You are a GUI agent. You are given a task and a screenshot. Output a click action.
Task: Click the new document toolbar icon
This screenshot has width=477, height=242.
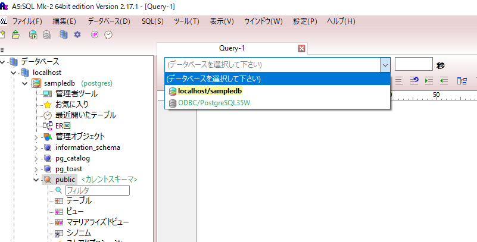(x=2, y=34)
